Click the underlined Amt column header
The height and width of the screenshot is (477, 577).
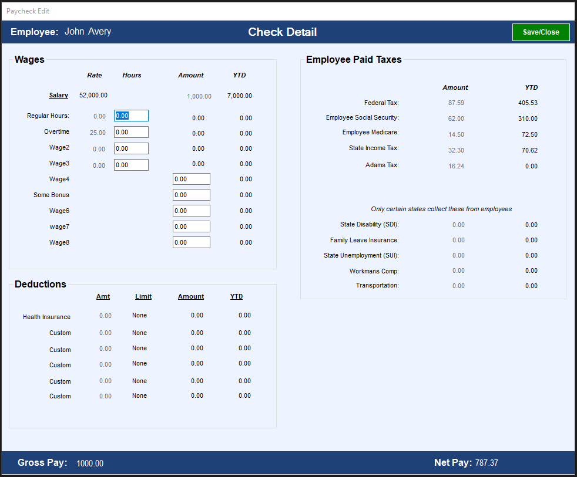(103, 296)
